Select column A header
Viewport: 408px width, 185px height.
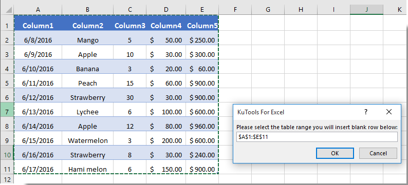click(38, 10)
